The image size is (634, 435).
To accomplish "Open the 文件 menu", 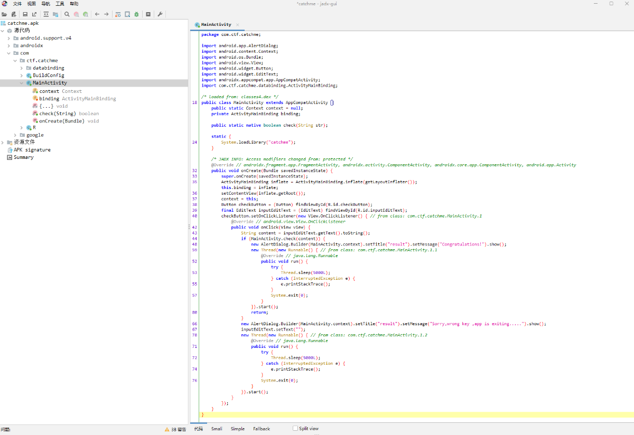I will point(17,4).
